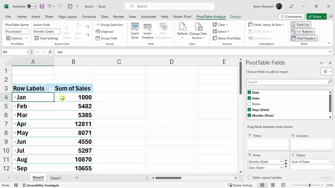Uncheck the Date field checkbox

(249, 92)
